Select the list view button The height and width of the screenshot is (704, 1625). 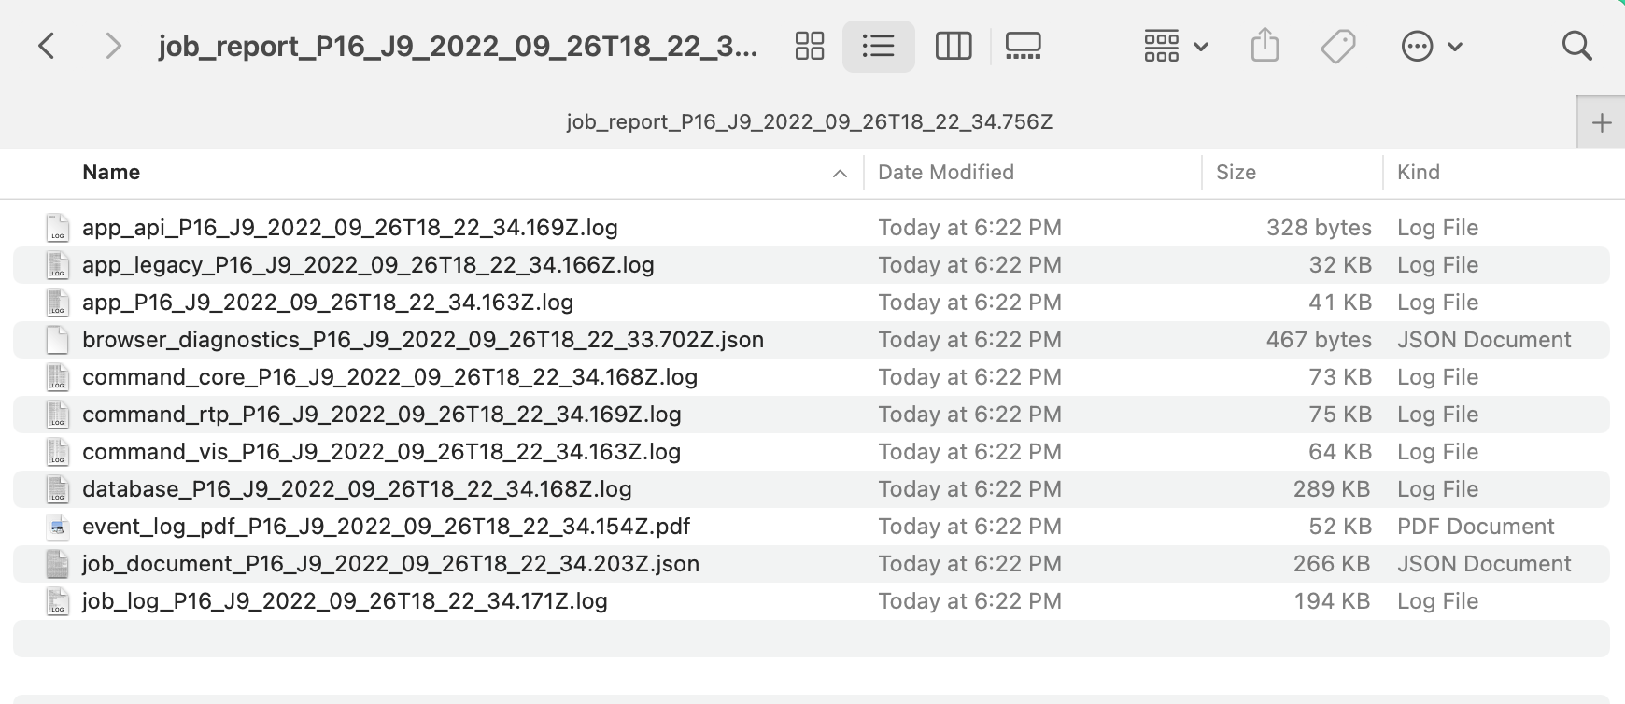[x=878, y=46]
